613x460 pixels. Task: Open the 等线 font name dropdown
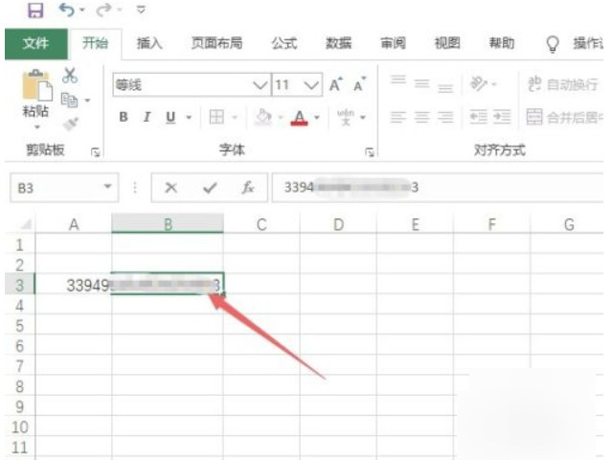(261, 85)
